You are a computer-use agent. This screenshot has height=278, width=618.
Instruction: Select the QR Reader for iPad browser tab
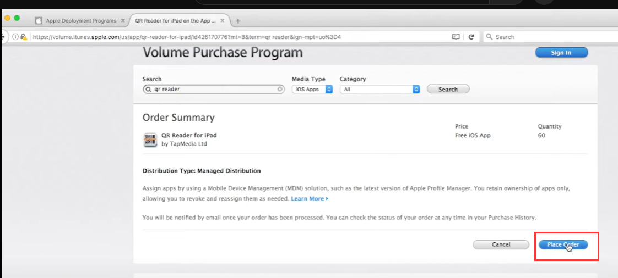(175, 21)
